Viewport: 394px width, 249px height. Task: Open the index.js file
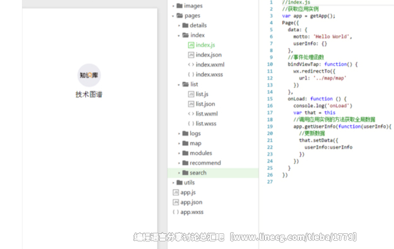(x=205, y=45)
